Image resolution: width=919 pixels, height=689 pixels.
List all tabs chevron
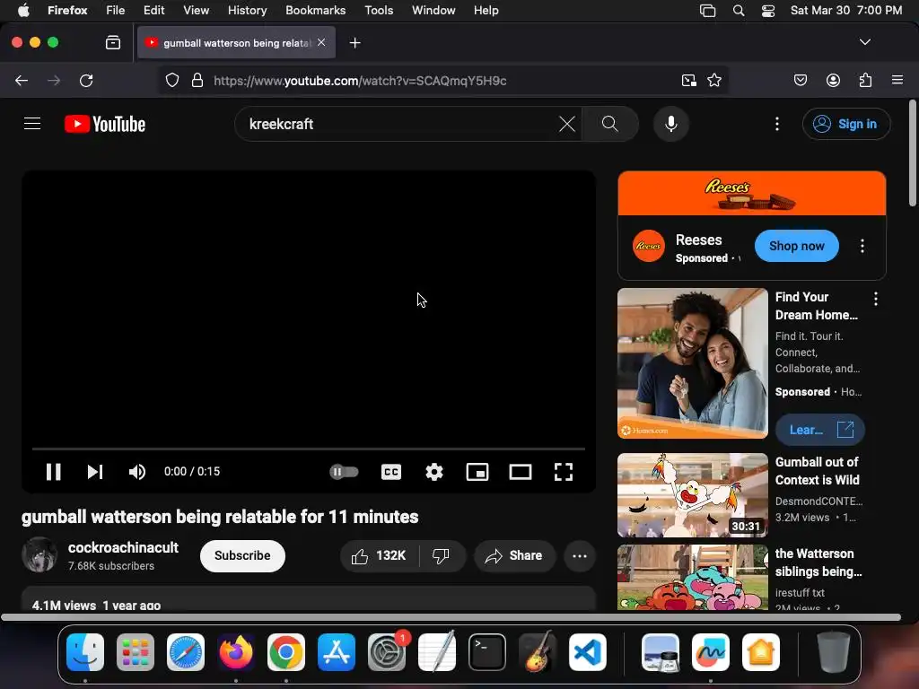[x=864, y=42]
